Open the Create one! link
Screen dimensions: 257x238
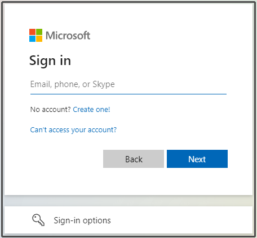point(91,110)
